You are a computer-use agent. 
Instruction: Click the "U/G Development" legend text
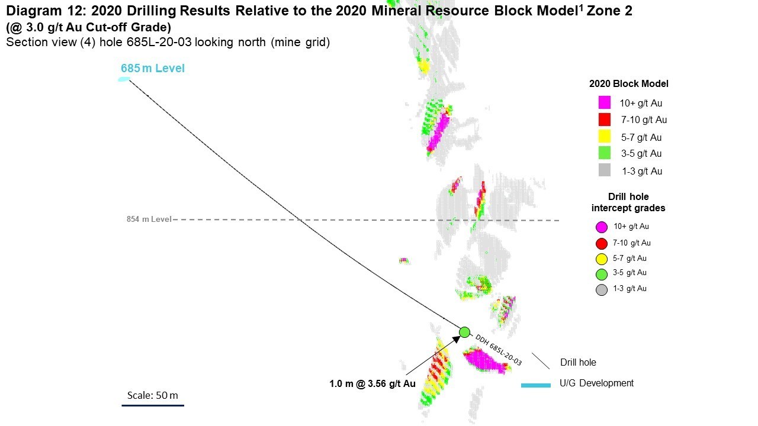[596, 383]
